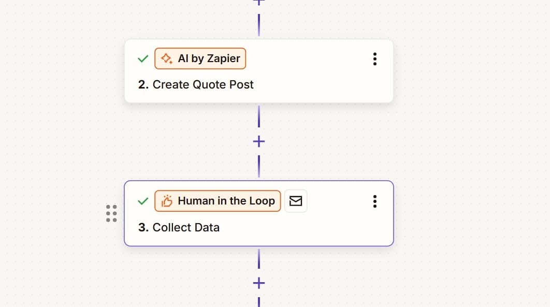Screen dimensions: 550x307
Task: Expand options via Collect Data kebab menu
Action: click(x=374, y=201)
